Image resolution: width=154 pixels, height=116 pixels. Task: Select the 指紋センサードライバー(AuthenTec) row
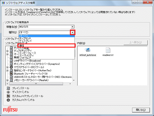pos(33,70)
